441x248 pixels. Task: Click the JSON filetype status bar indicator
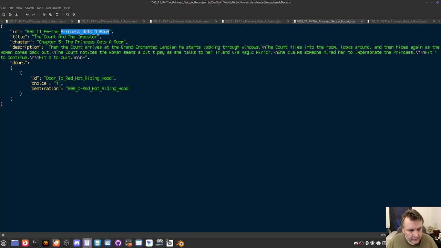point(382,235)
